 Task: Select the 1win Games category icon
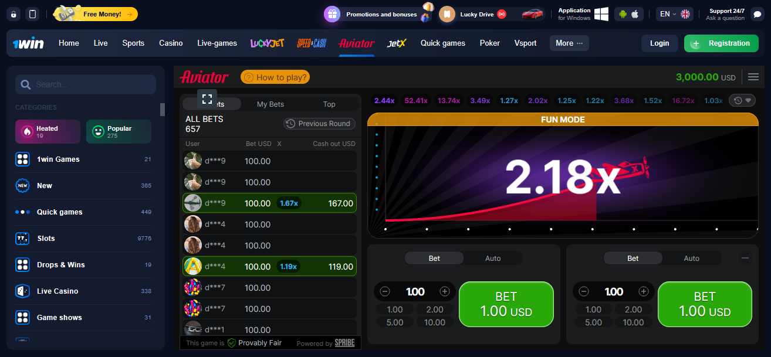click(x=22, y=159)
